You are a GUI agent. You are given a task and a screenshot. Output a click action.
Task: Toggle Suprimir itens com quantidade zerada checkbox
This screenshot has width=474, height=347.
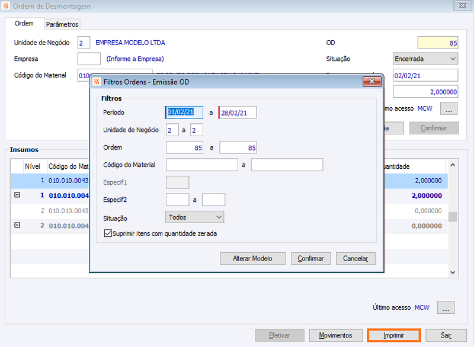coord(108,233)
